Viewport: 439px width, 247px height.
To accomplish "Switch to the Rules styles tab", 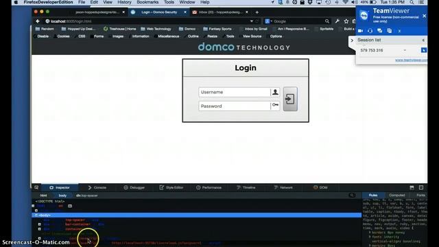I will click(373, 195).
